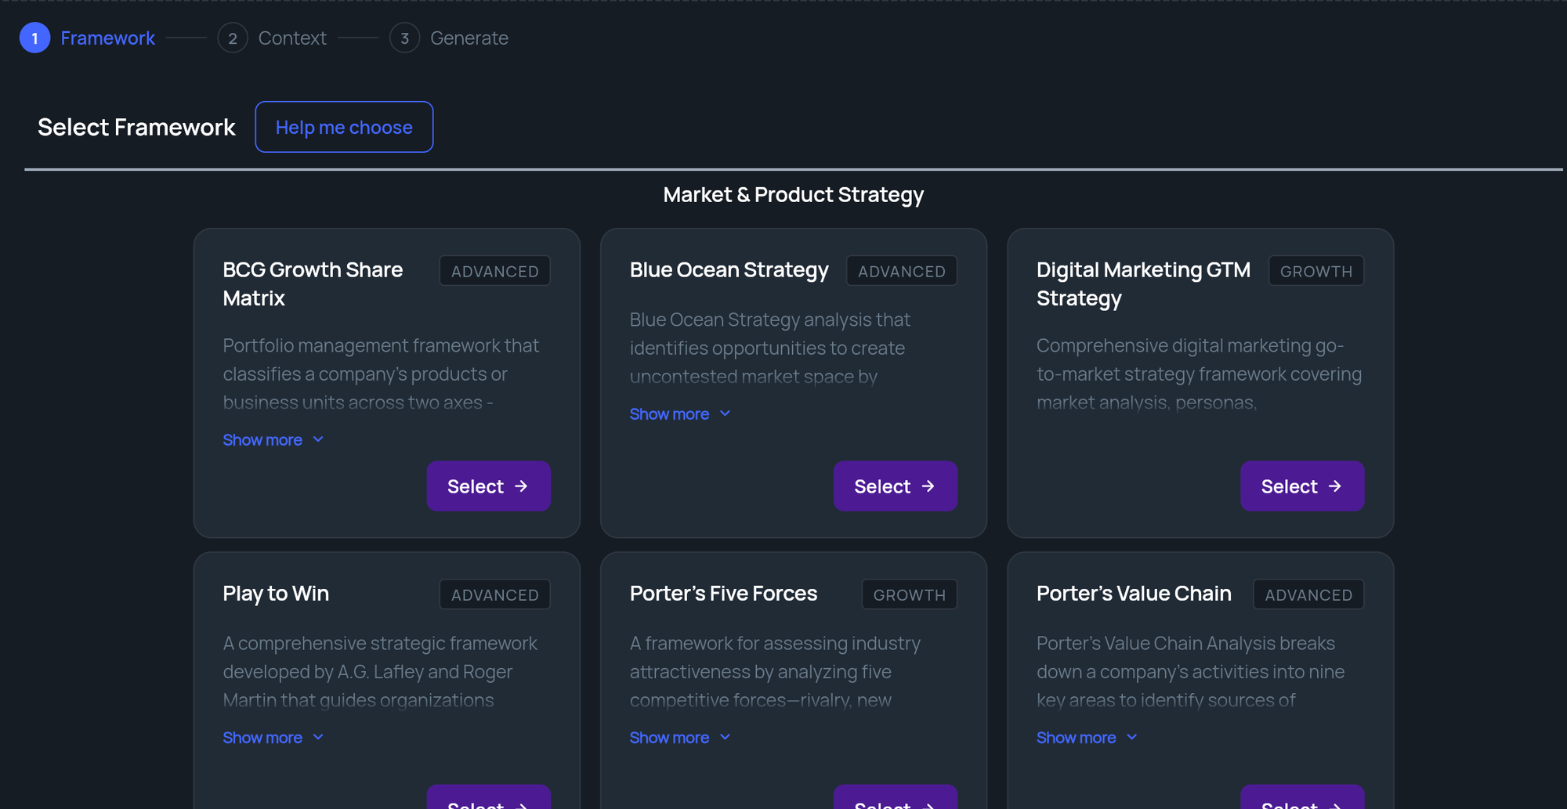Click step 3 circle icon for Generate
This screenshot has width=1567, height=809.
[x=404, y=38]
